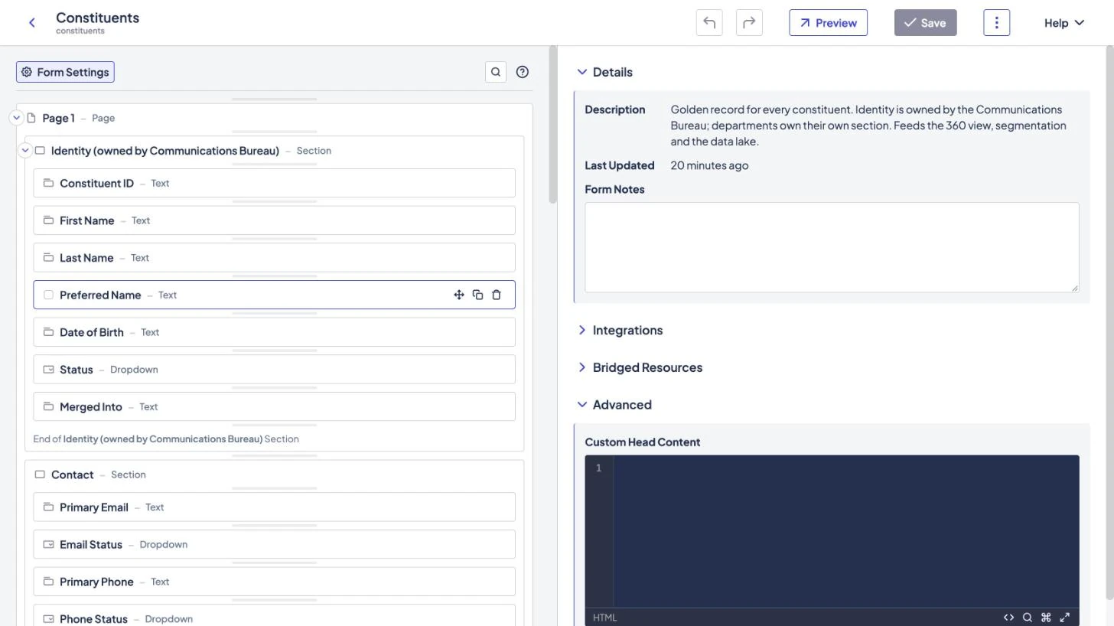Click the dropdown icon on the Status row
1114x626 pixels.
point(48,370)
